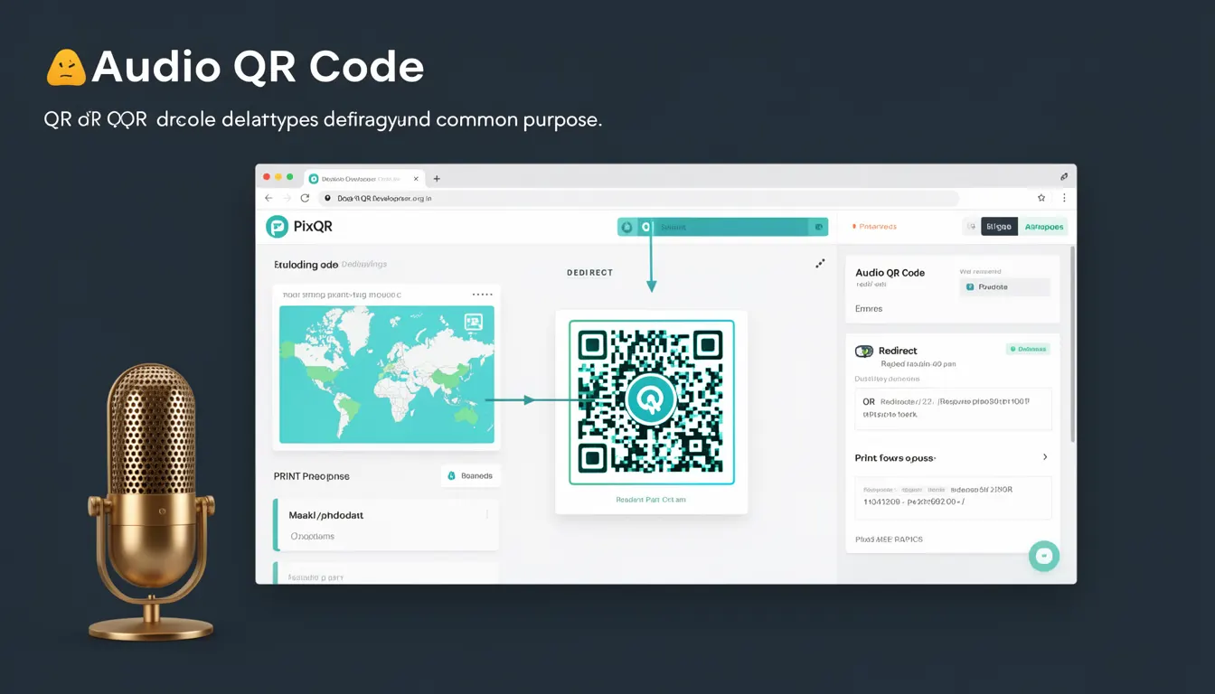Click the icon at right end of teal bar
This screenshot has height=694, width=1215.
click(818, 228)
